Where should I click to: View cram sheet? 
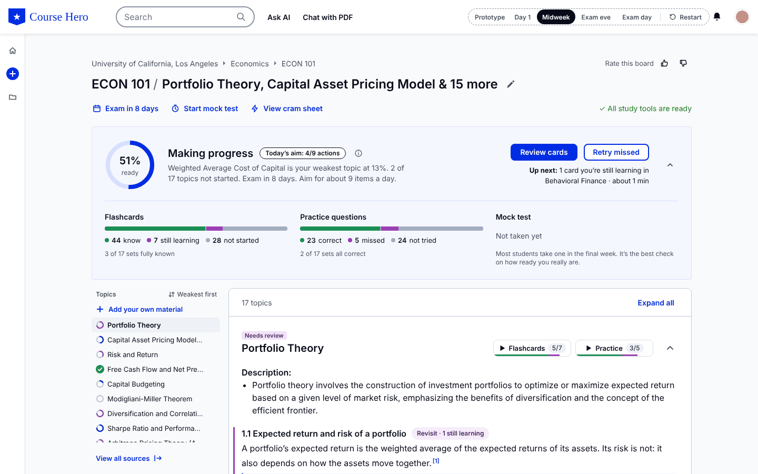click(287, 108)
